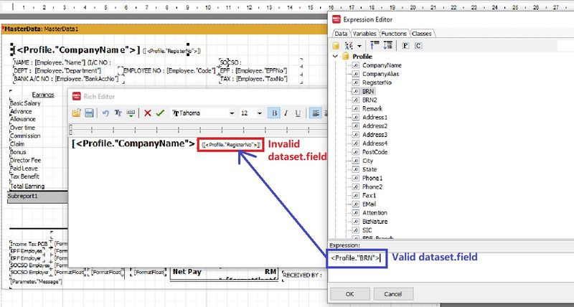Open file icon in Rich Editor toolbar

coord(76,113)
